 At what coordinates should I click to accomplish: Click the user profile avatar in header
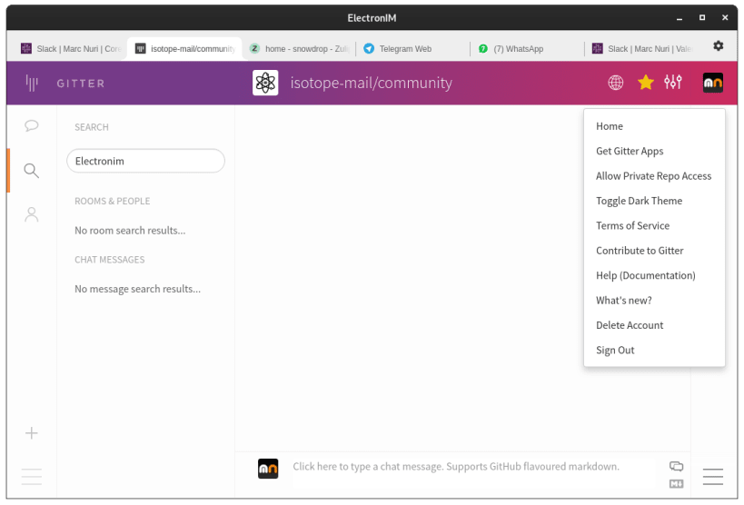coord(713,83)
